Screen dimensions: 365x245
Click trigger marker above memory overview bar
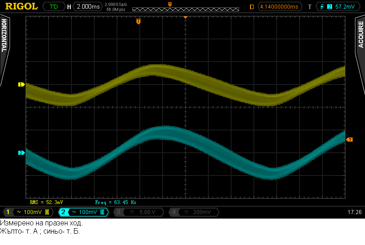click(170, 5)
